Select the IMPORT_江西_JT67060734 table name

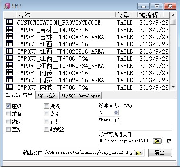53,58
